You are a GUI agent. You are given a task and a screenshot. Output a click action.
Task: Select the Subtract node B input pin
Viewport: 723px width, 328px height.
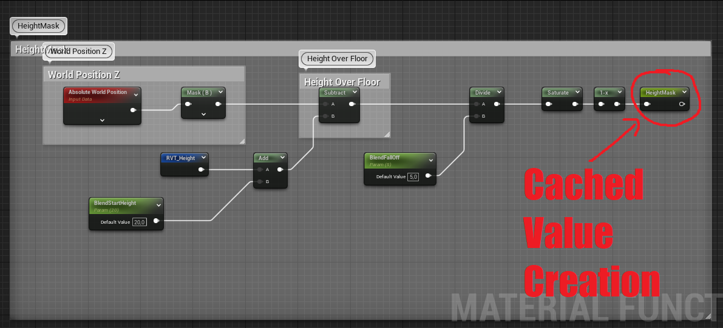tap(326, 116)
